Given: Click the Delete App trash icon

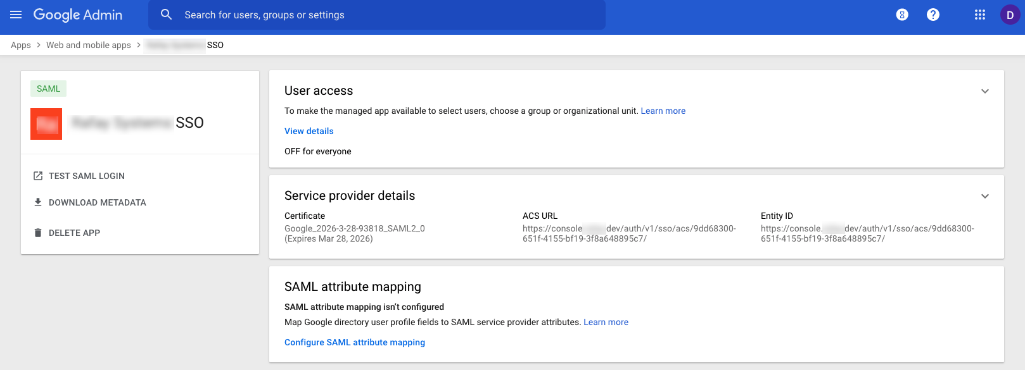Looking at the screenshot, I should click(x=38, y=233).
